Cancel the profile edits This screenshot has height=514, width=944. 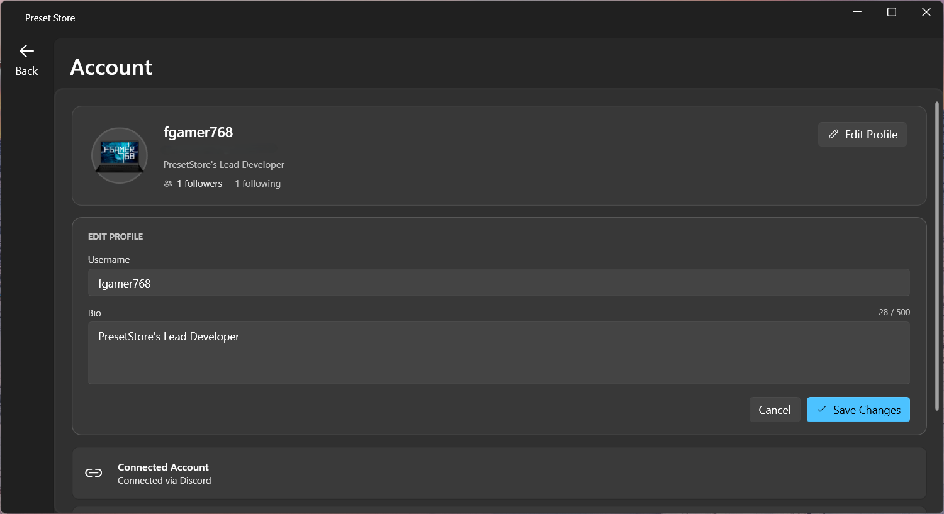775,410
